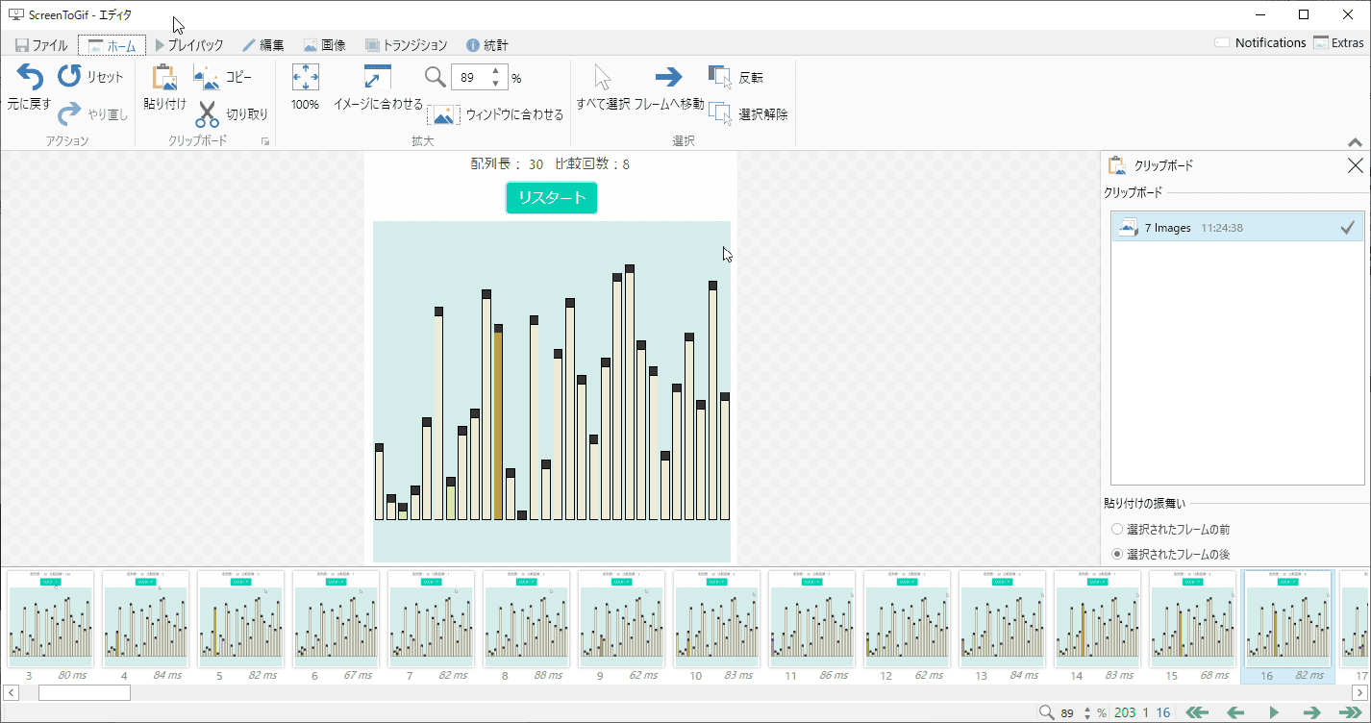Select frame 7 thumbnail

[431, 619]
